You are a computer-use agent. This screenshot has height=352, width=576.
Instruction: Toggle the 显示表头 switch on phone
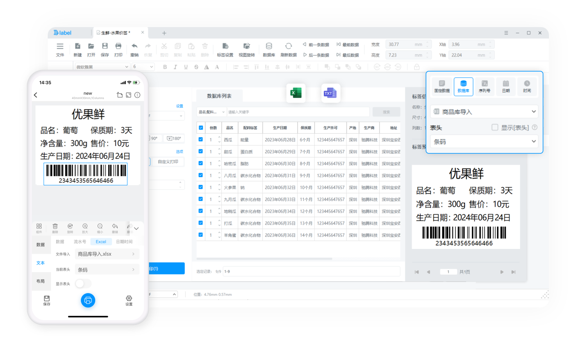coord(83,284)
